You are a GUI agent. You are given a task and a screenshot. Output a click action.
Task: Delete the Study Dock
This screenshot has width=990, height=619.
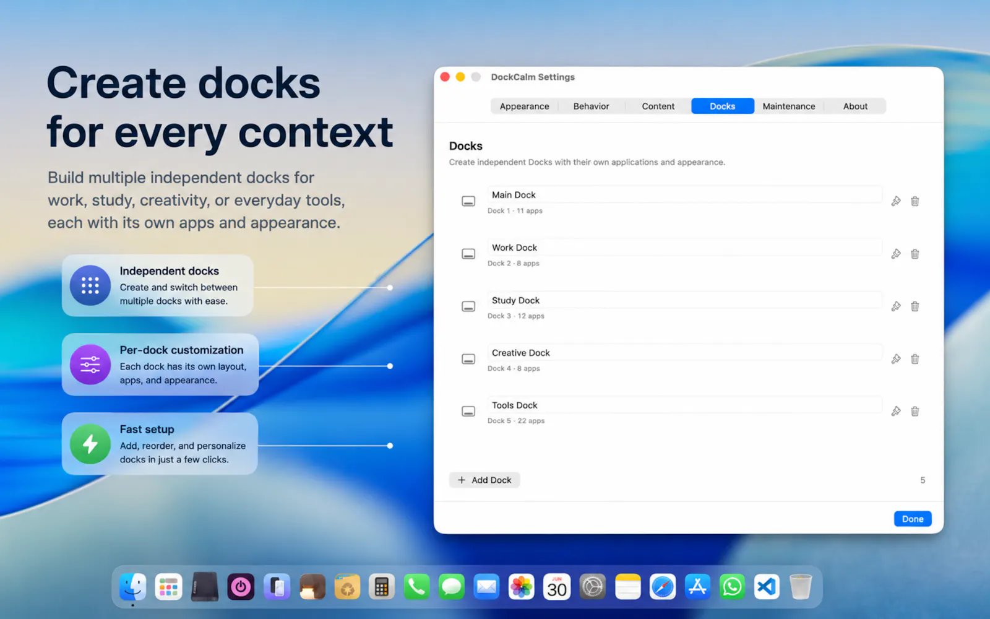915,306
